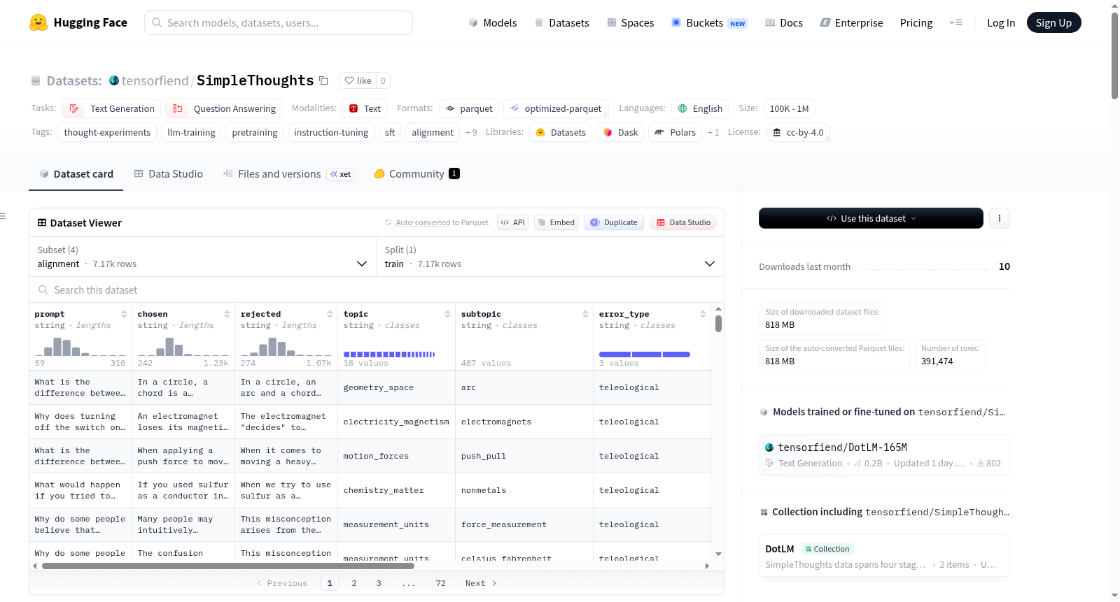Screen dimensions: 1120x602
Task: Click the Embed button
Action: click(557, 222)
